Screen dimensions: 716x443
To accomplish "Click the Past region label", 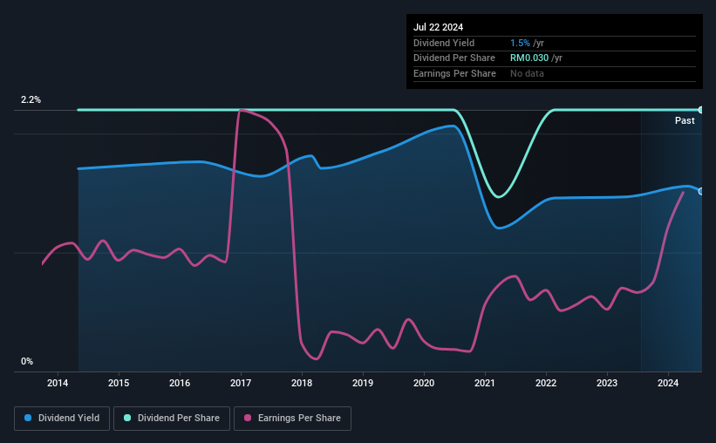I will tap(685, 120).
